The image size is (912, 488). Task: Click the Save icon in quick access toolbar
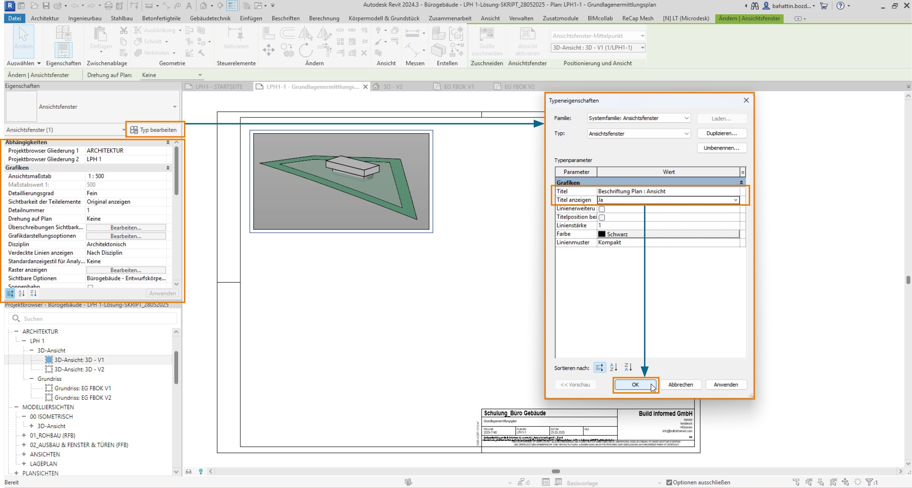point(46,6)
